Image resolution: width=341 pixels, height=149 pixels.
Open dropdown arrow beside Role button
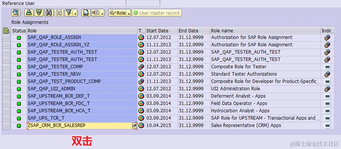129,14
